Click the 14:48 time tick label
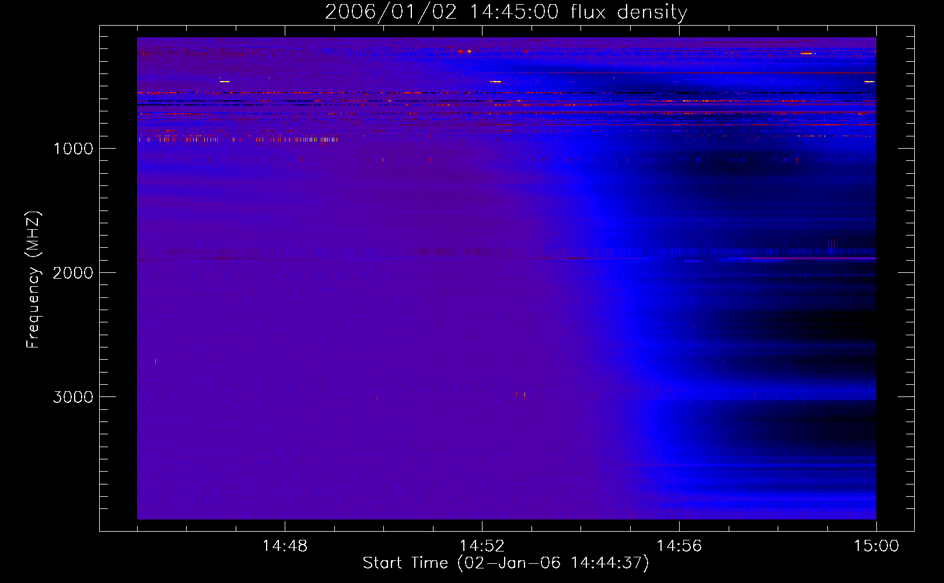 (285, 546)
